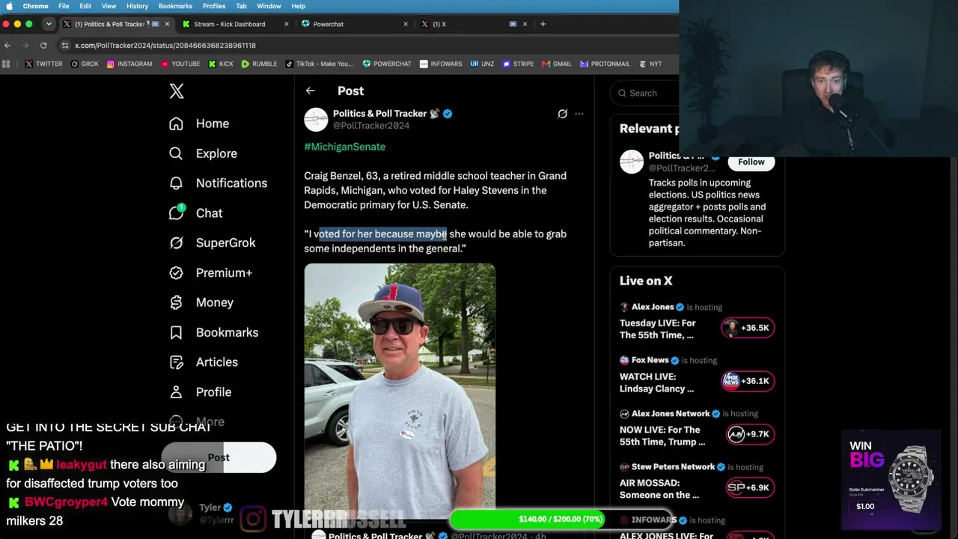
Task: Open the View menu
Action: click(109, 6)
